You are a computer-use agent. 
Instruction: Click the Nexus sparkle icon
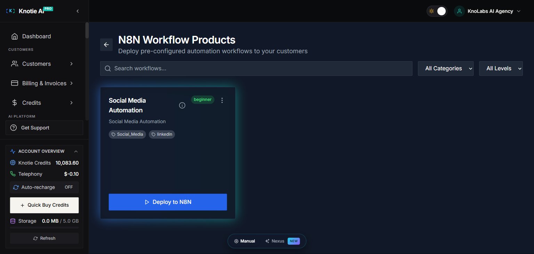pyautogui.click(x=267, y=241)
